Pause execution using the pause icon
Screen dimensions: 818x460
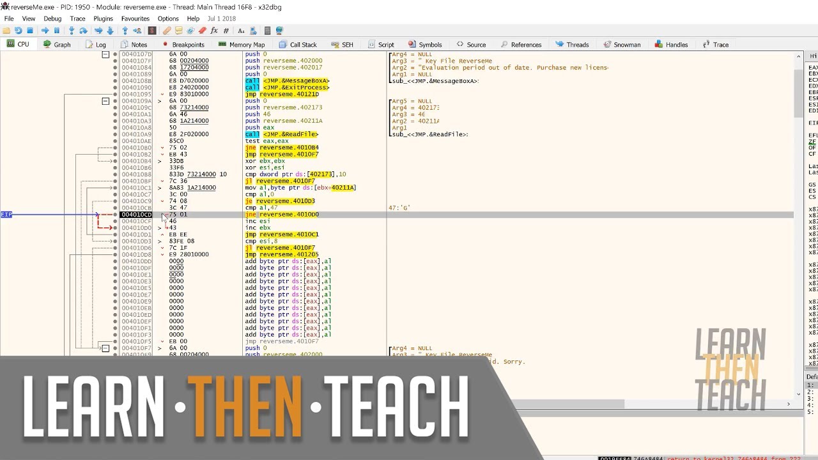click(56, 31)
